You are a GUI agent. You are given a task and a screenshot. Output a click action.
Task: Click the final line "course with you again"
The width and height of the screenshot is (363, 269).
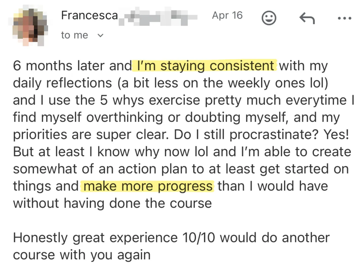click(x=82, y=255)
